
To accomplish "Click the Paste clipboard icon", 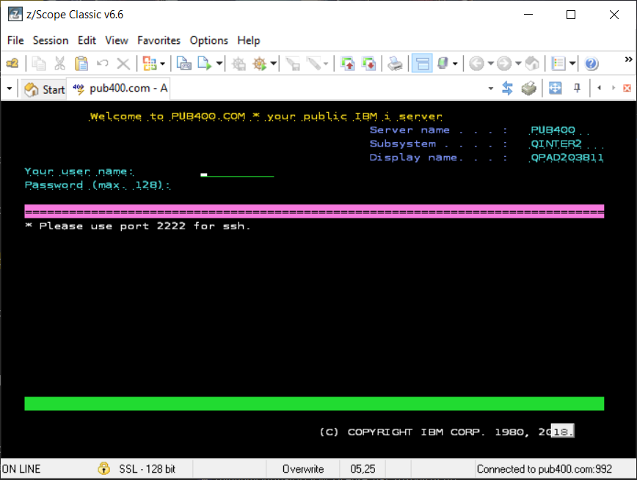I will click(81, 63).
